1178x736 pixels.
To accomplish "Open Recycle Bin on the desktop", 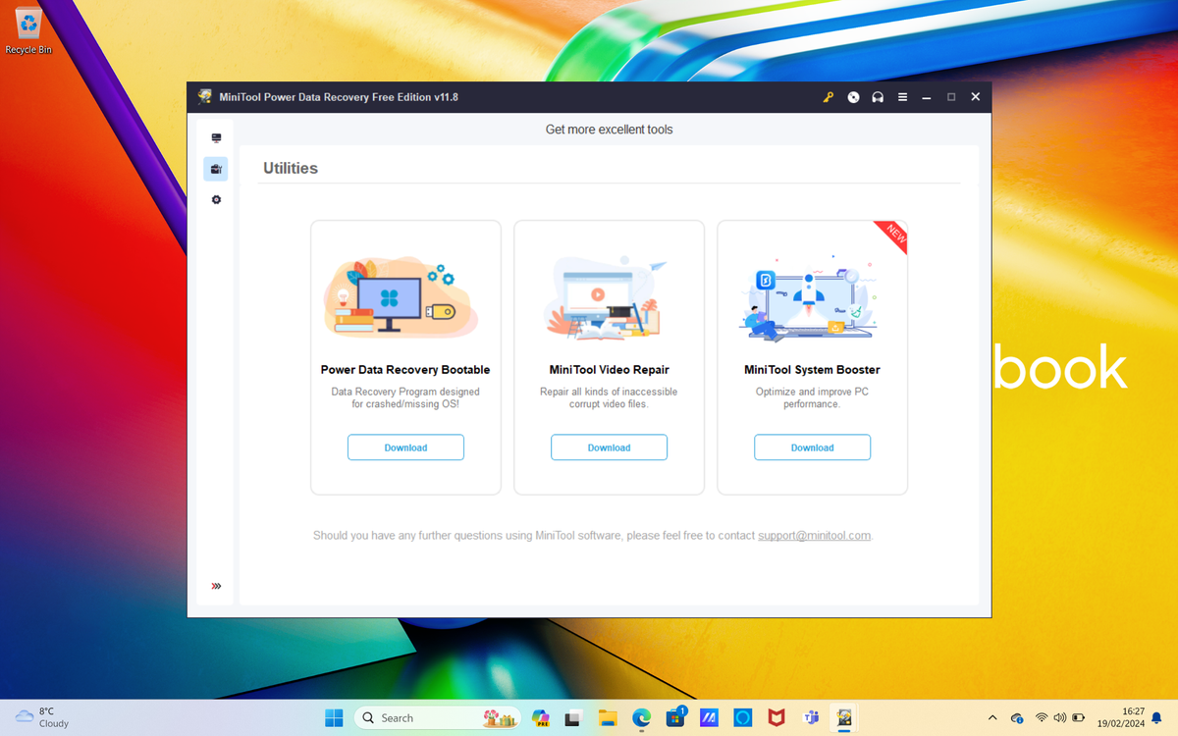I will click(x=28, y=30).
